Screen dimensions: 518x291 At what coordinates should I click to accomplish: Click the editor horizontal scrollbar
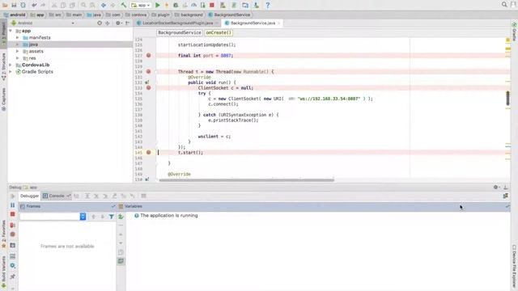click(246, 180)
